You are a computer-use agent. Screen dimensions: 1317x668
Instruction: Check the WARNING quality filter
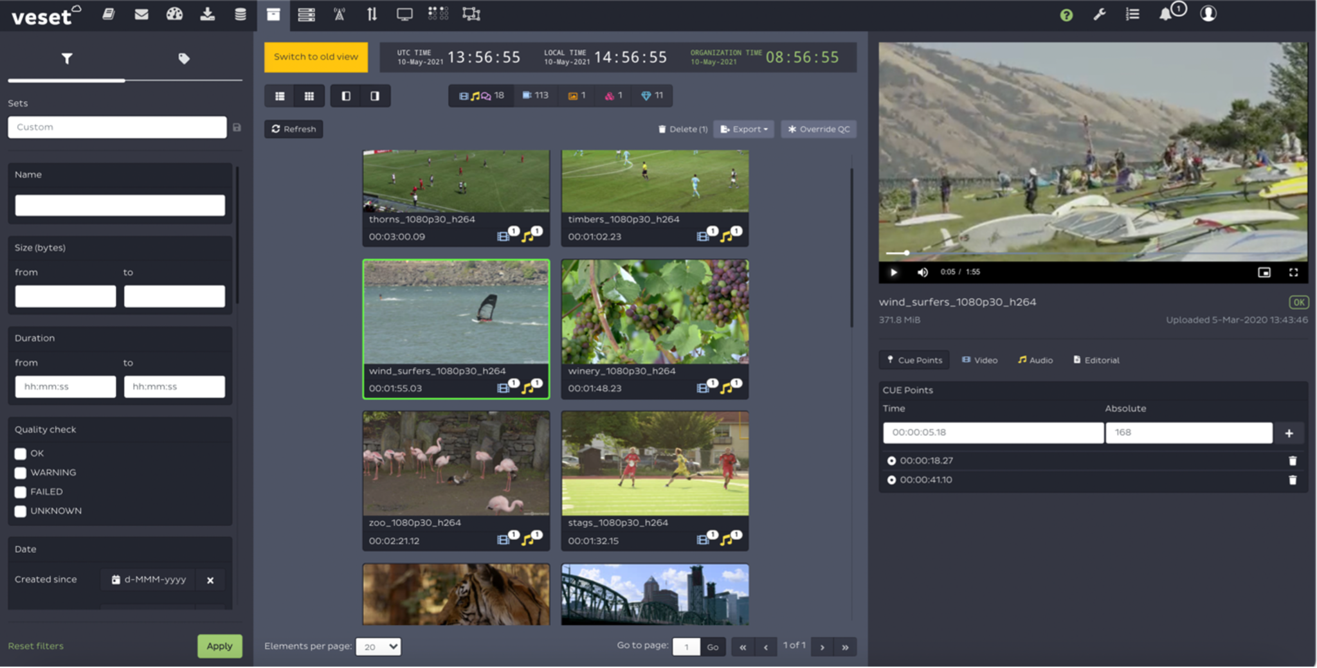(x=21, y=473)
